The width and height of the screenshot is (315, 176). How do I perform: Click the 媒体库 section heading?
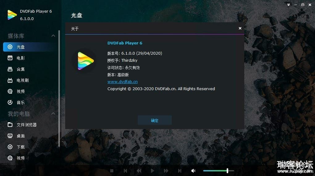[x=16, y=36]
